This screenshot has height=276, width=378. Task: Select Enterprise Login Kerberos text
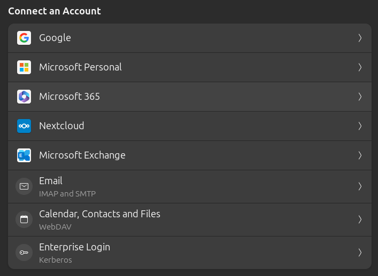pyautogui.click(x=74, y=253)
